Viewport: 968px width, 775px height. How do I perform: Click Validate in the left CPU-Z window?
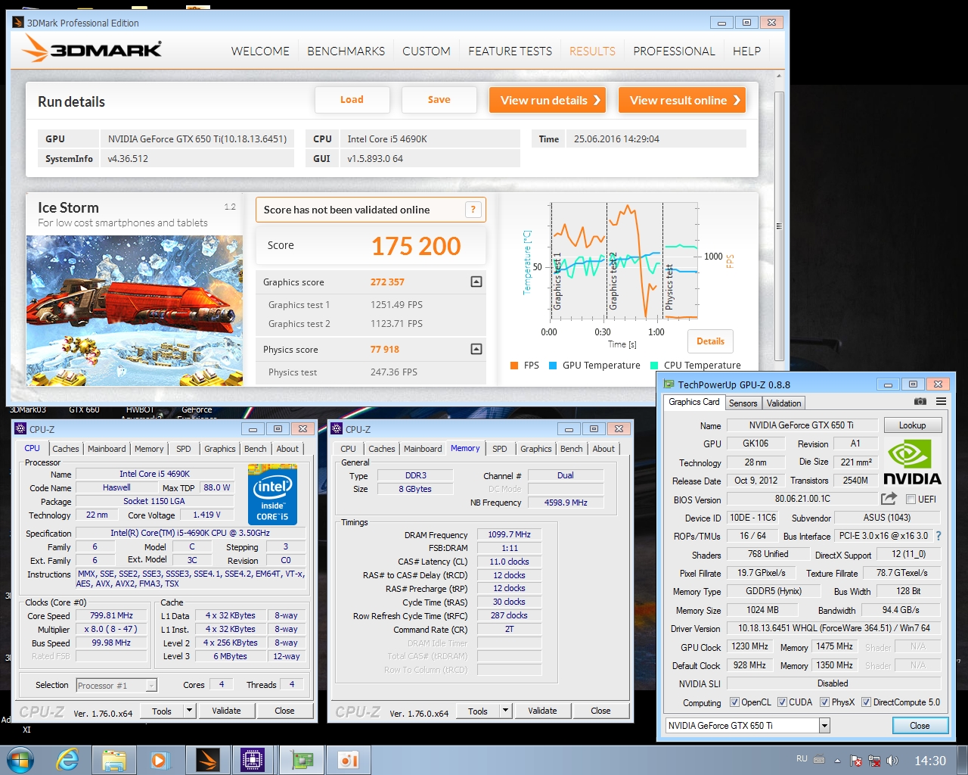tap(226, 711)
